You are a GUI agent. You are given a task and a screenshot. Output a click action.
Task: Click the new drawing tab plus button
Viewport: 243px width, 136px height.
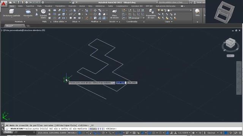(28, 26)
